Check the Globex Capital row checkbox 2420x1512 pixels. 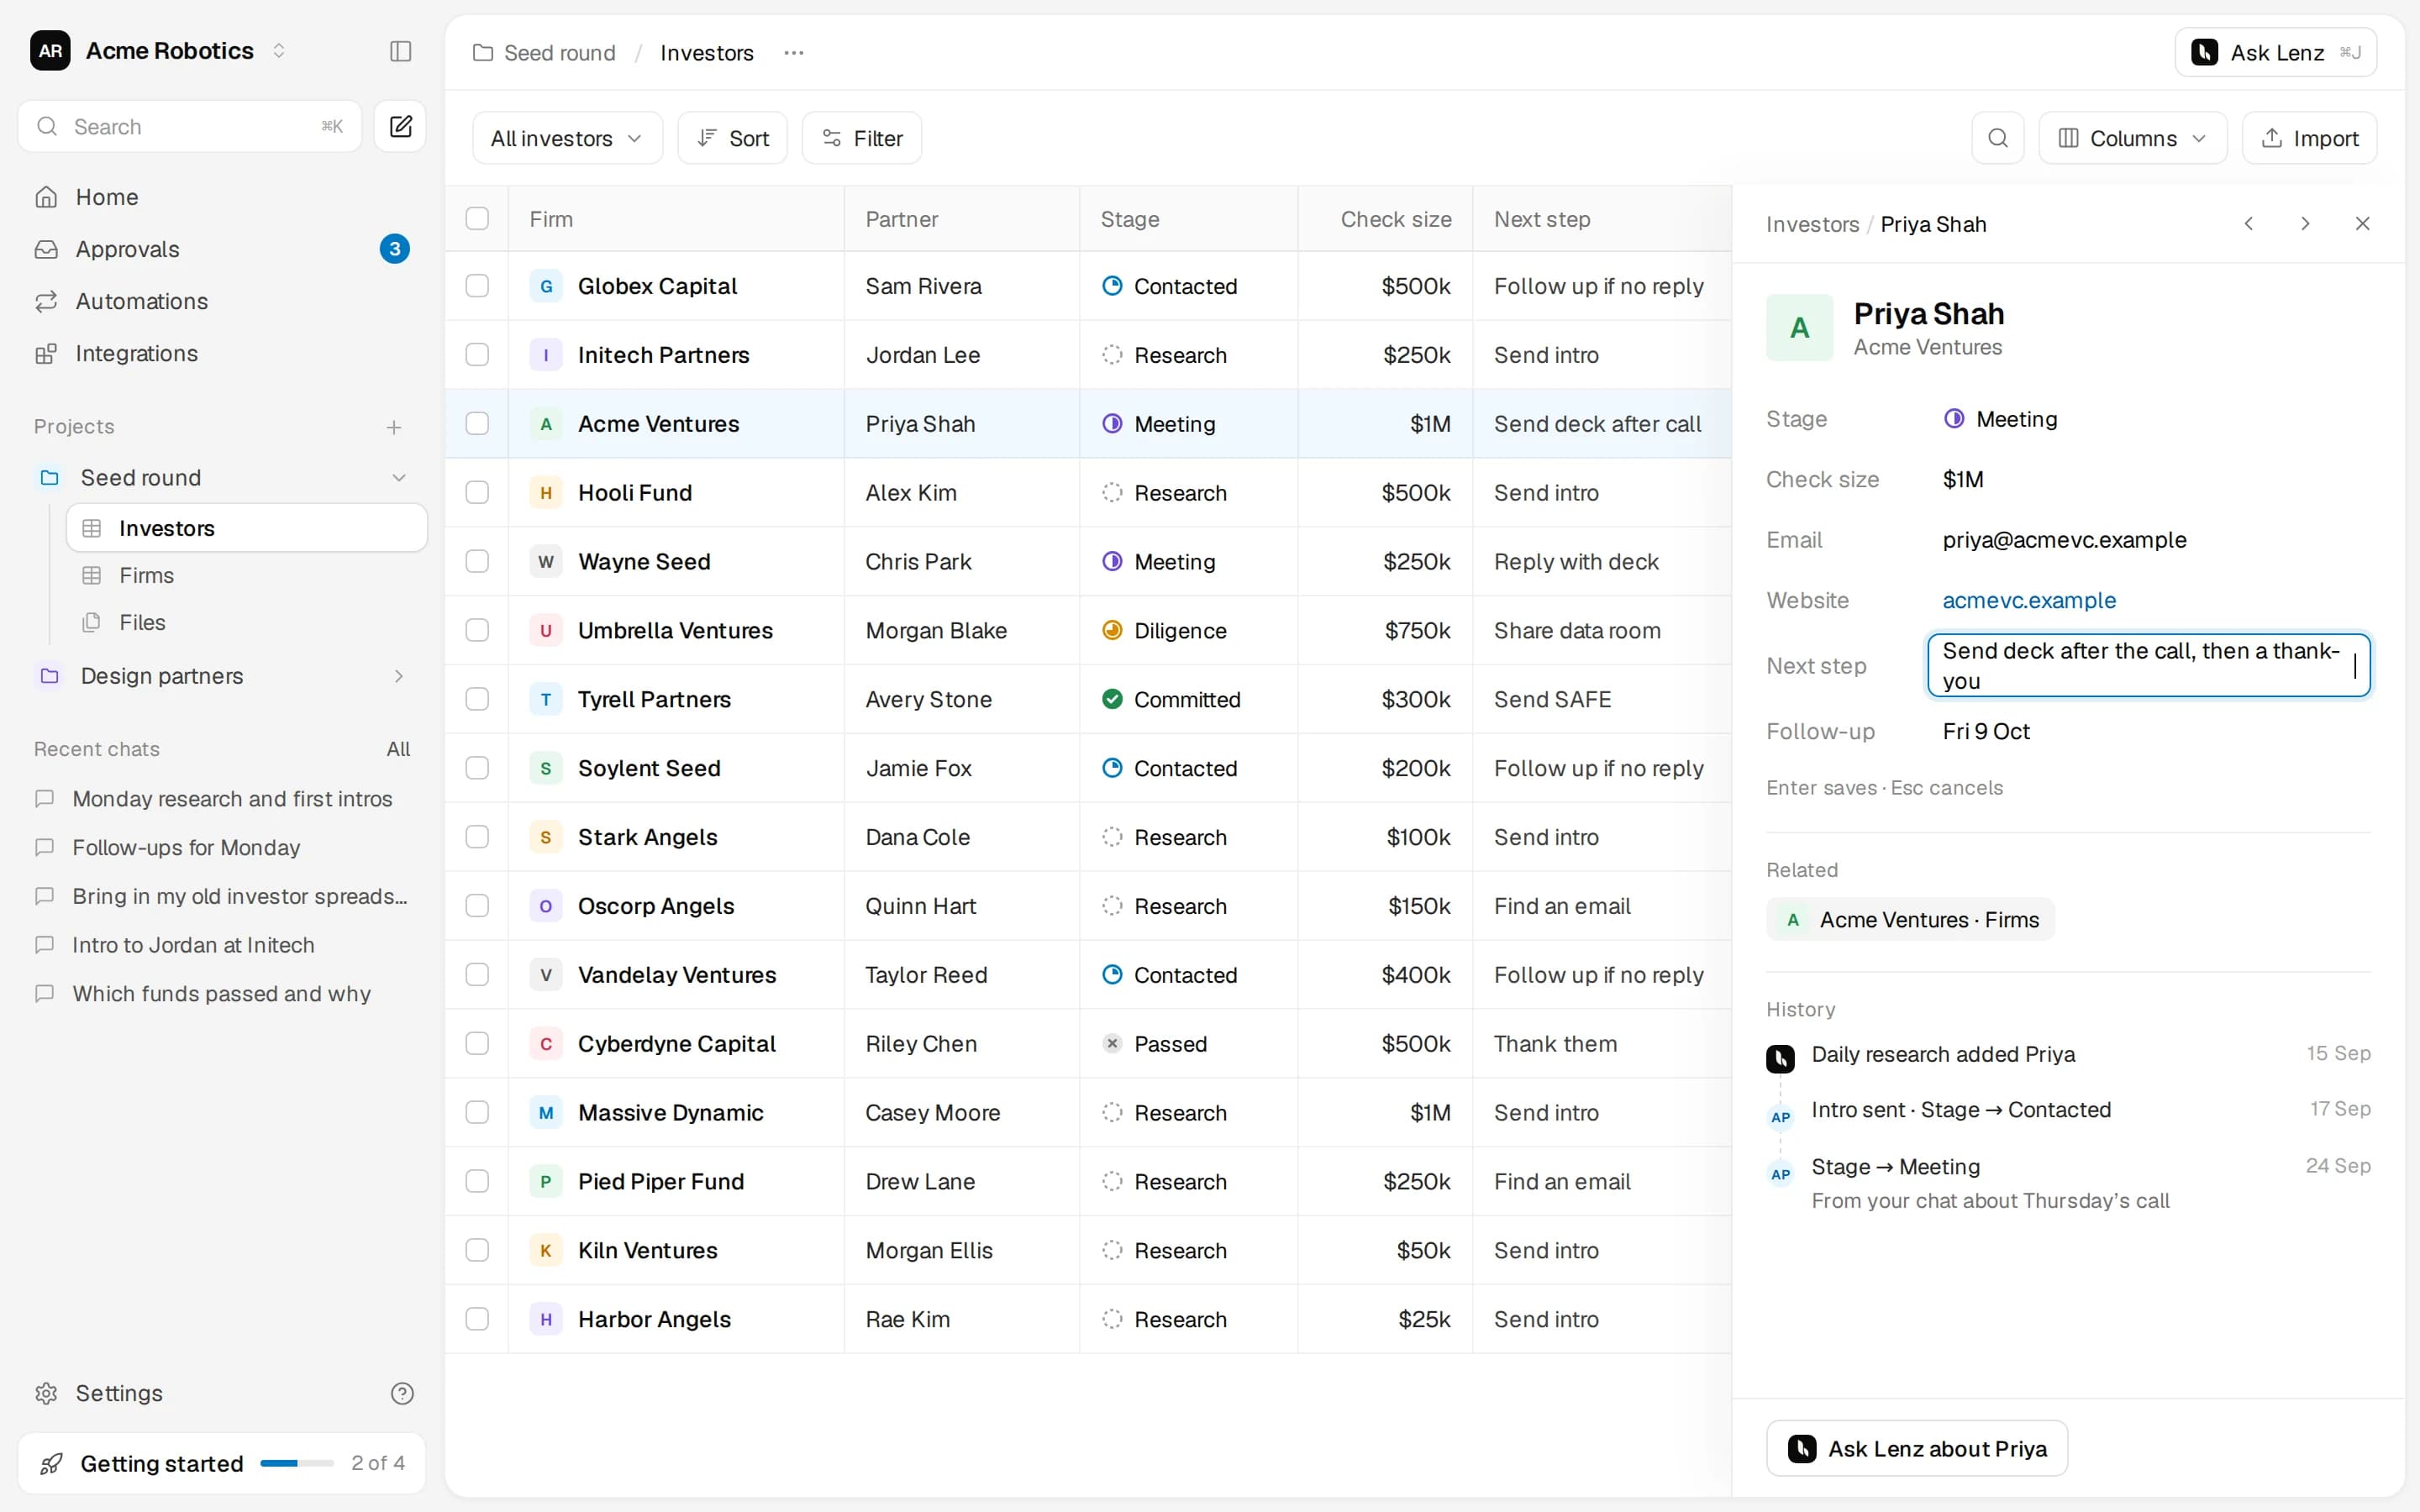(477, 286)
